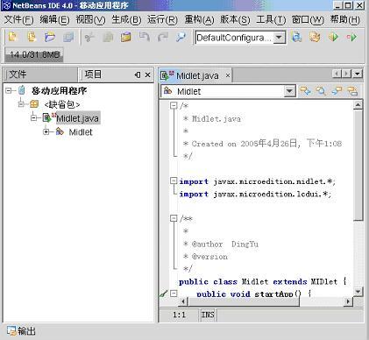Click the Clean and Build icon
Viewport: 369px width, 340px height.
(x=315, y=37)
